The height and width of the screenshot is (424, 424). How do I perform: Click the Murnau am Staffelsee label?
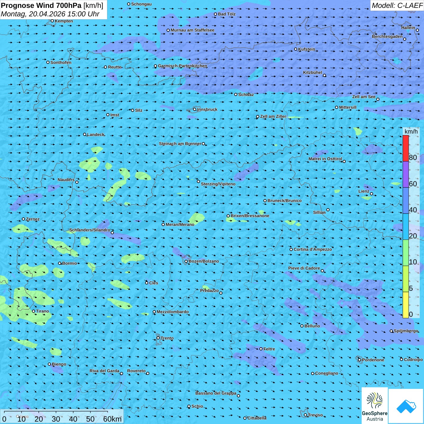coord(192,30)
